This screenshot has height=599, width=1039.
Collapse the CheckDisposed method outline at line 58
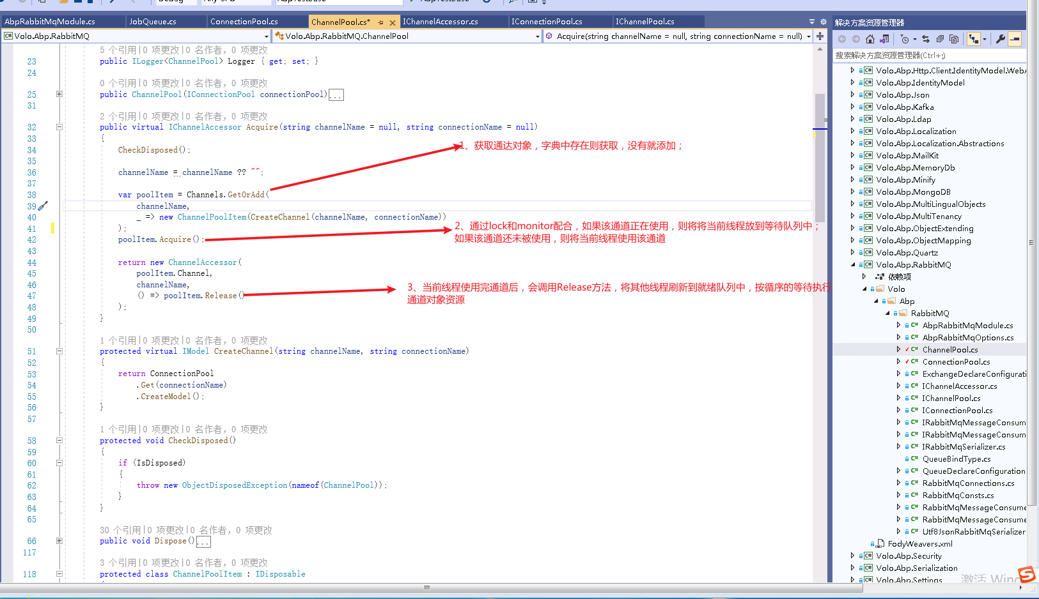pos(59,441)
